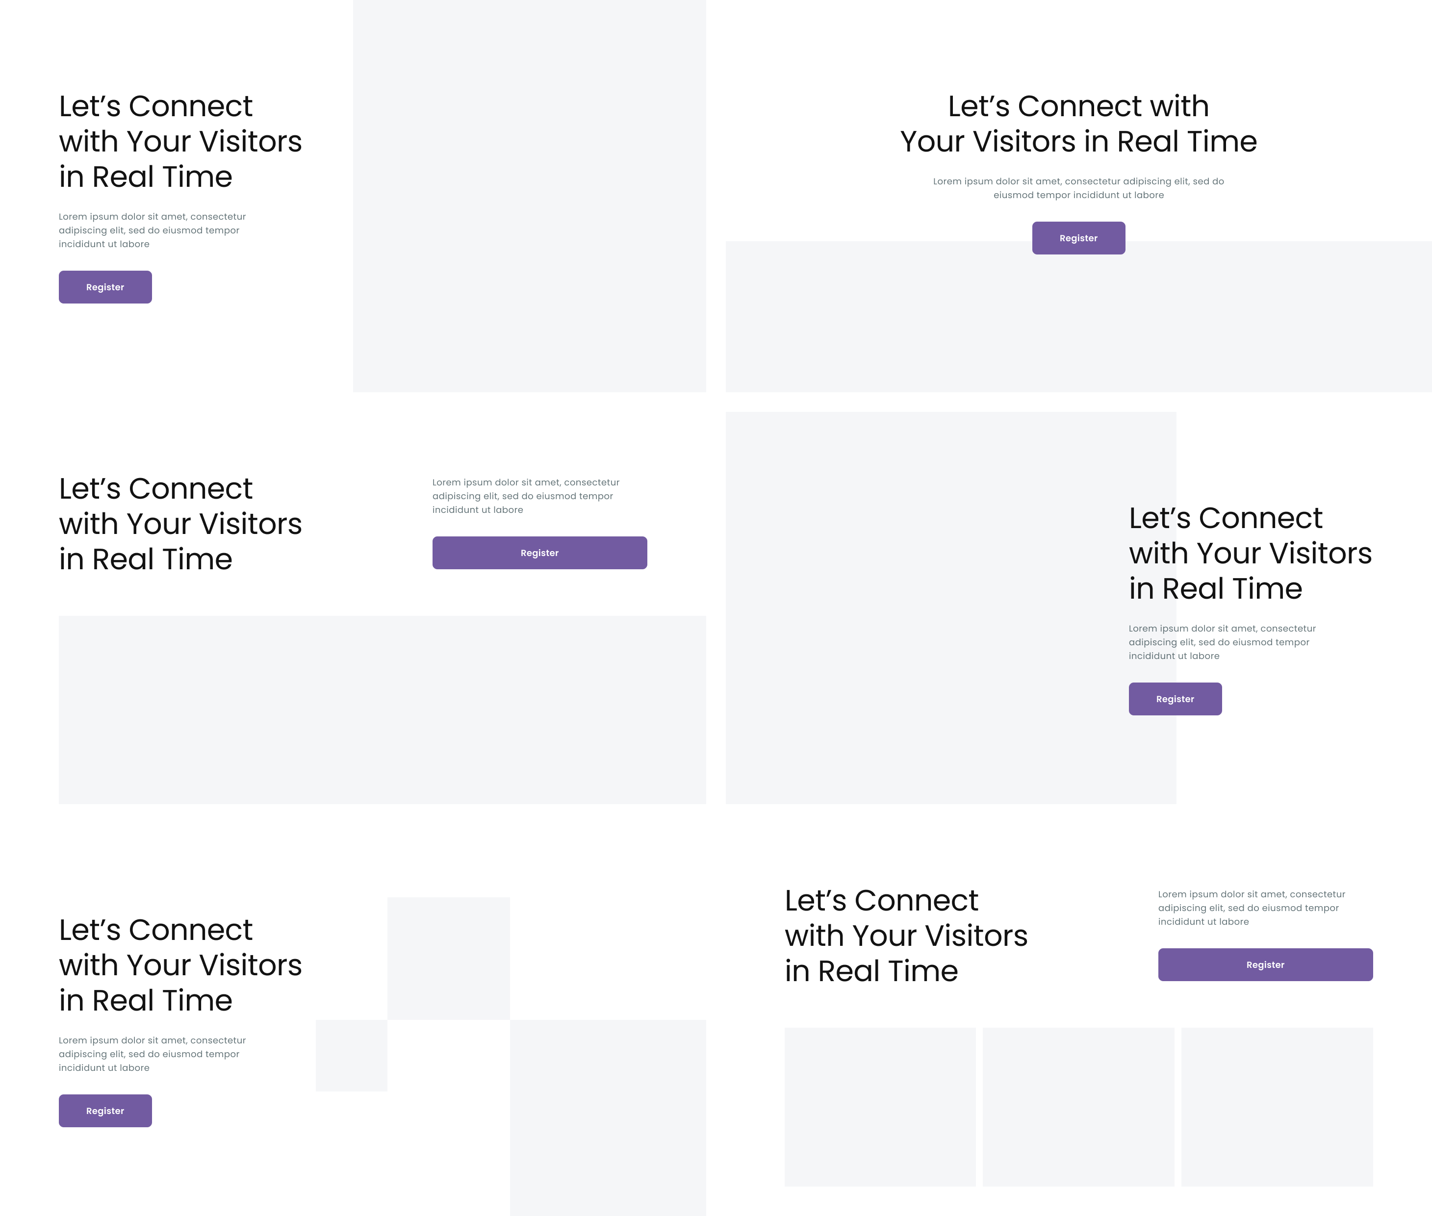The image size is (1432, 1216).
Task: Click wide Register button above the single gray banner
Action: 539,553
